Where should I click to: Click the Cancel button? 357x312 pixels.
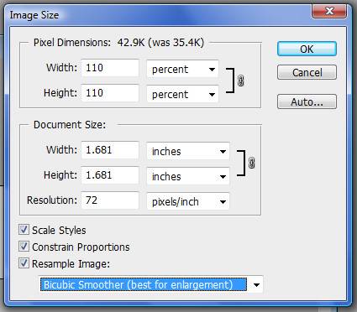(307, 72)
